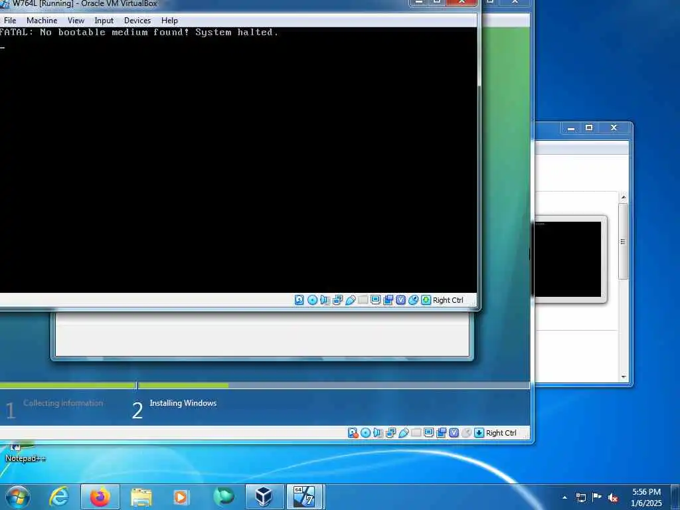Show hidden tray icons arrow

[x=564, y=497]
